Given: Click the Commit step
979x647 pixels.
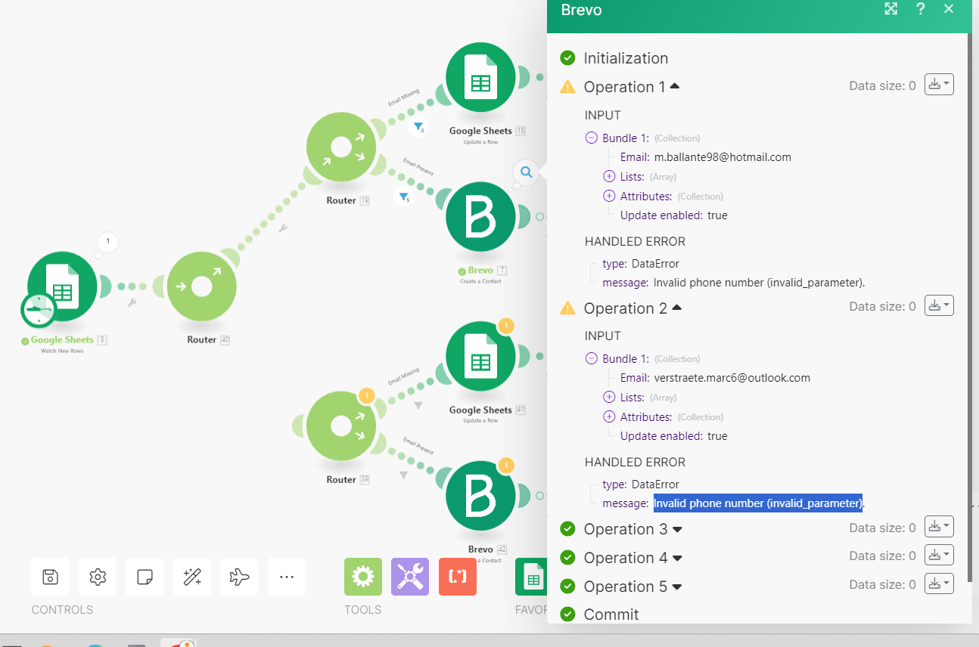Looking at the screenshot, I should tap(611, 614).
